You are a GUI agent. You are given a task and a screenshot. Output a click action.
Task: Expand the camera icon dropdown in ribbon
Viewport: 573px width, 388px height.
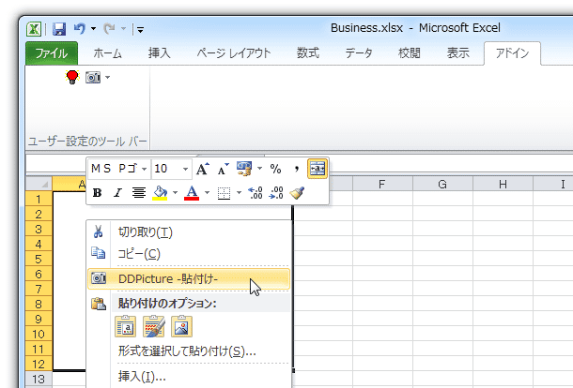107,77
